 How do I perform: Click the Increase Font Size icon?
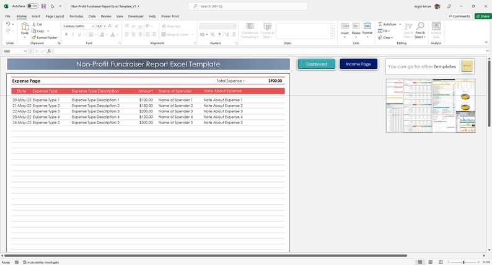tap(110, 26)
